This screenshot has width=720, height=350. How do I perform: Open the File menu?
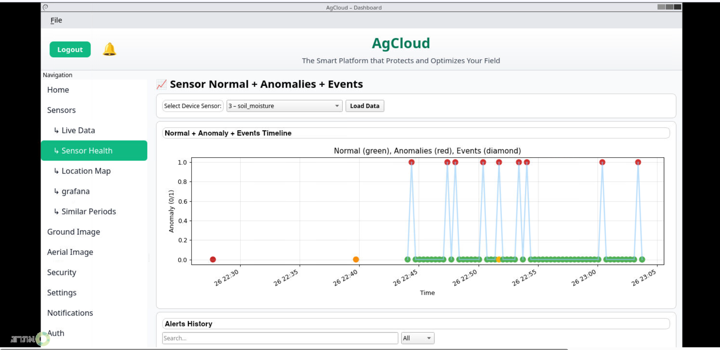pyautogui.click(x=56, y=20)
